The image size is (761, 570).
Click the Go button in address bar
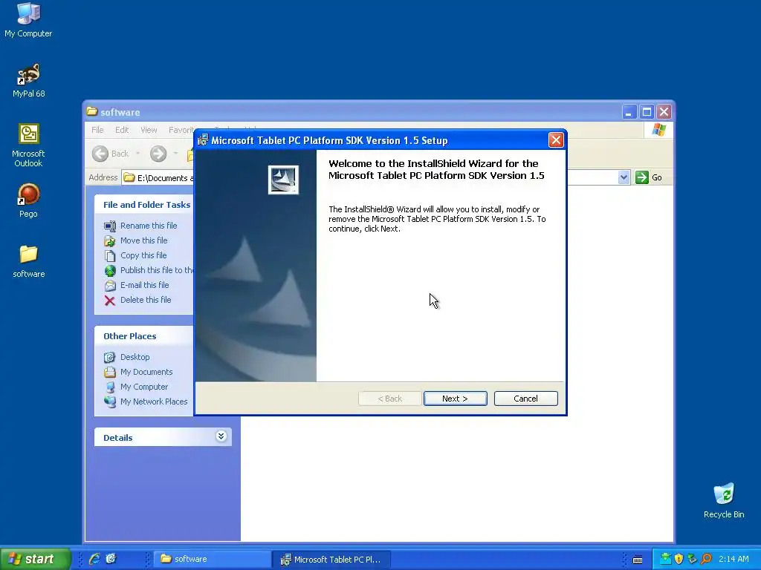point(649,177)
